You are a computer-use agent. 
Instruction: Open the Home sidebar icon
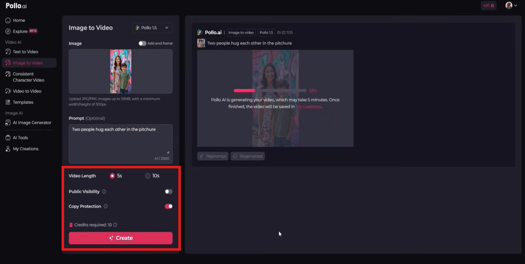(18, 20)
